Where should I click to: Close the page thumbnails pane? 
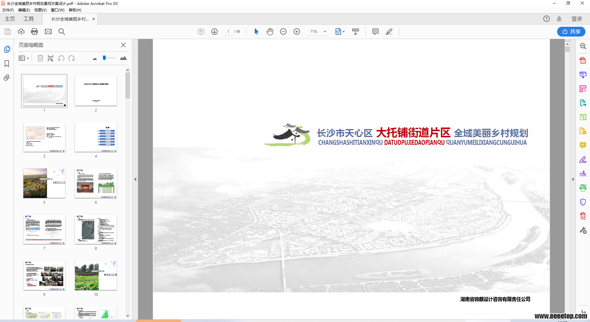[123, 45]
